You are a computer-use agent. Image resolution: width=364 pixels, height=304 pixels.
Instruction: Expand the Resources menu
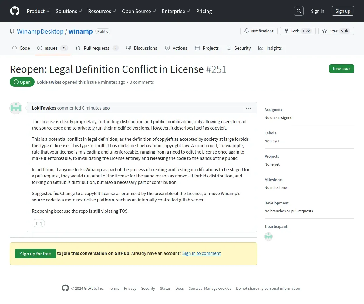pyautogui.click(x=102, y=11)
